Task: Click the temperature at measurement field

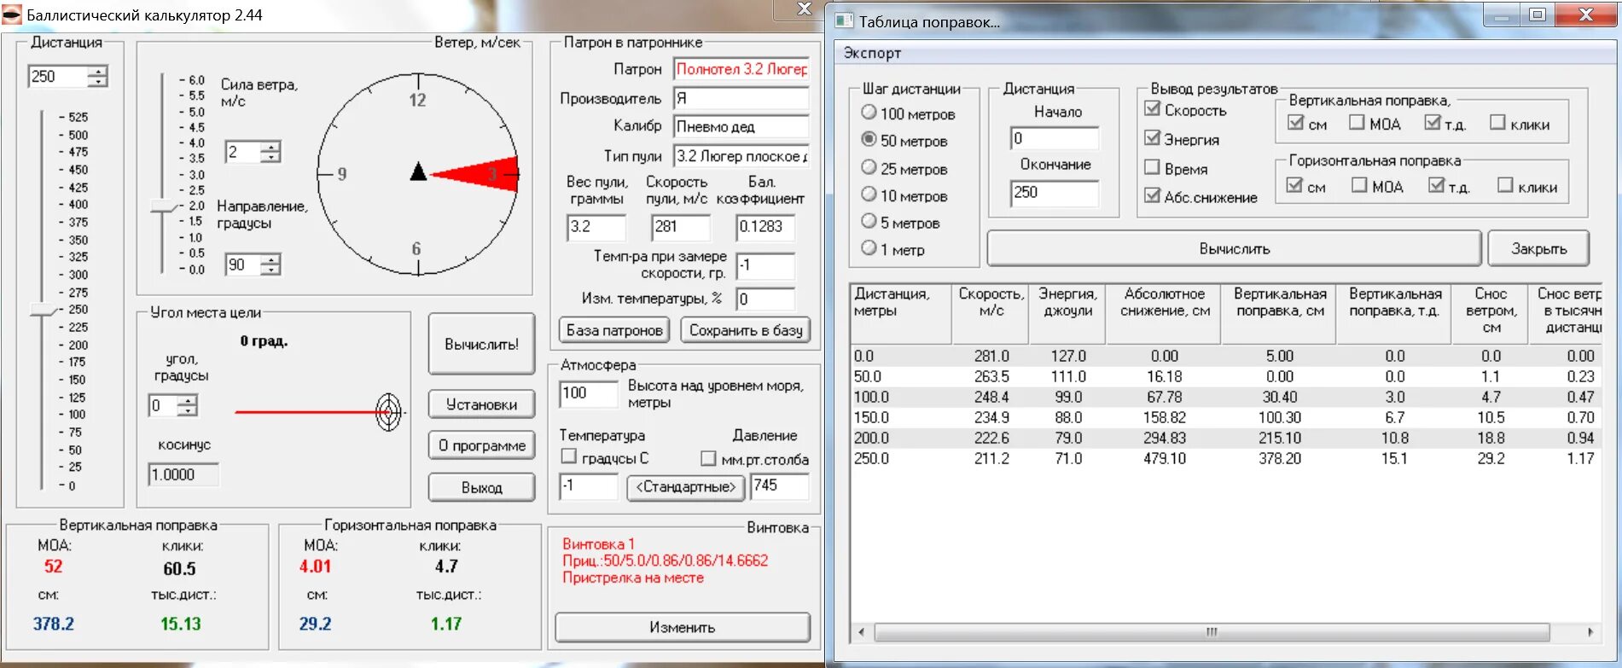Action: [765, 266]
